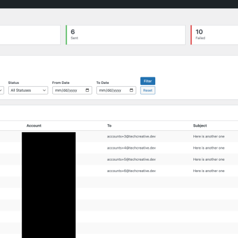Click subject text in accounts+6 row
The image size is (238, 238).
tap(209, 171)
